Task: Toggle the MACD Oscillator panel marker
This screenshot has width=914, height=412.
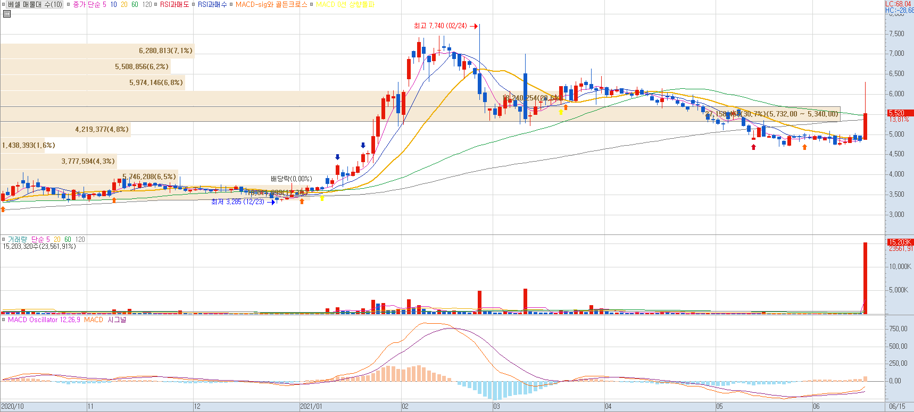Action: point(3,320)
